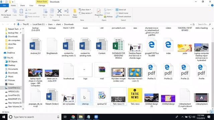Expand the Properties dropdown arrow

[99, 17]
